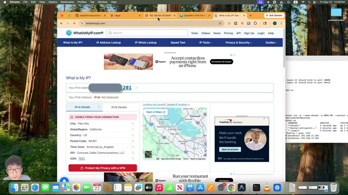The image size is (348, 195).
Task: Stop loading the page in Chrome
Action: click(74, 23)
